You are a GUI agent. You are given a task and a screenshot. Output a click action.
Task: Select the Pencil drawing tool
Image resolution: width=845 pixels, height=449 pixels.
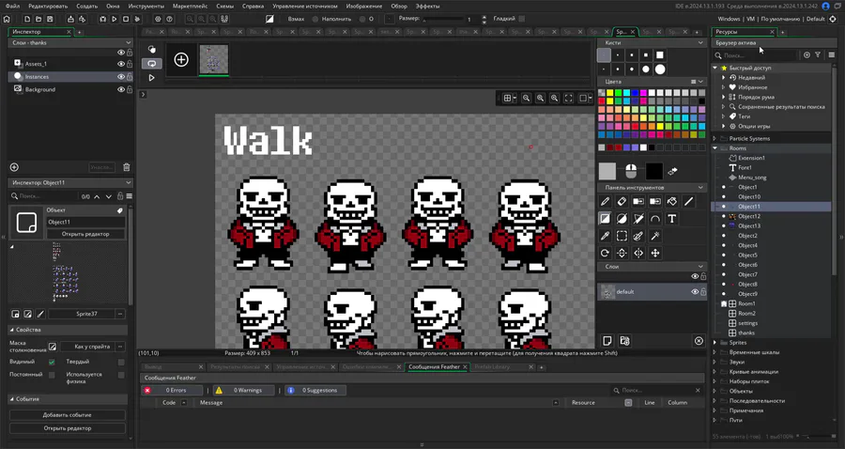tap(605, 202)
